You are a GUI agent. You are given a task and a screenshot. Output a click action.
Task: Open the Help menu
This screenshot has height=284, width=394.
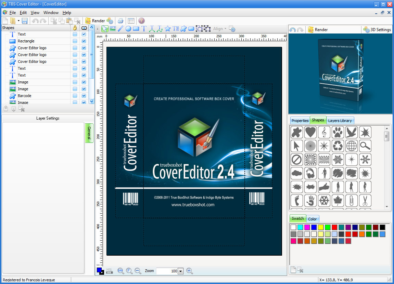coord(67,13)
